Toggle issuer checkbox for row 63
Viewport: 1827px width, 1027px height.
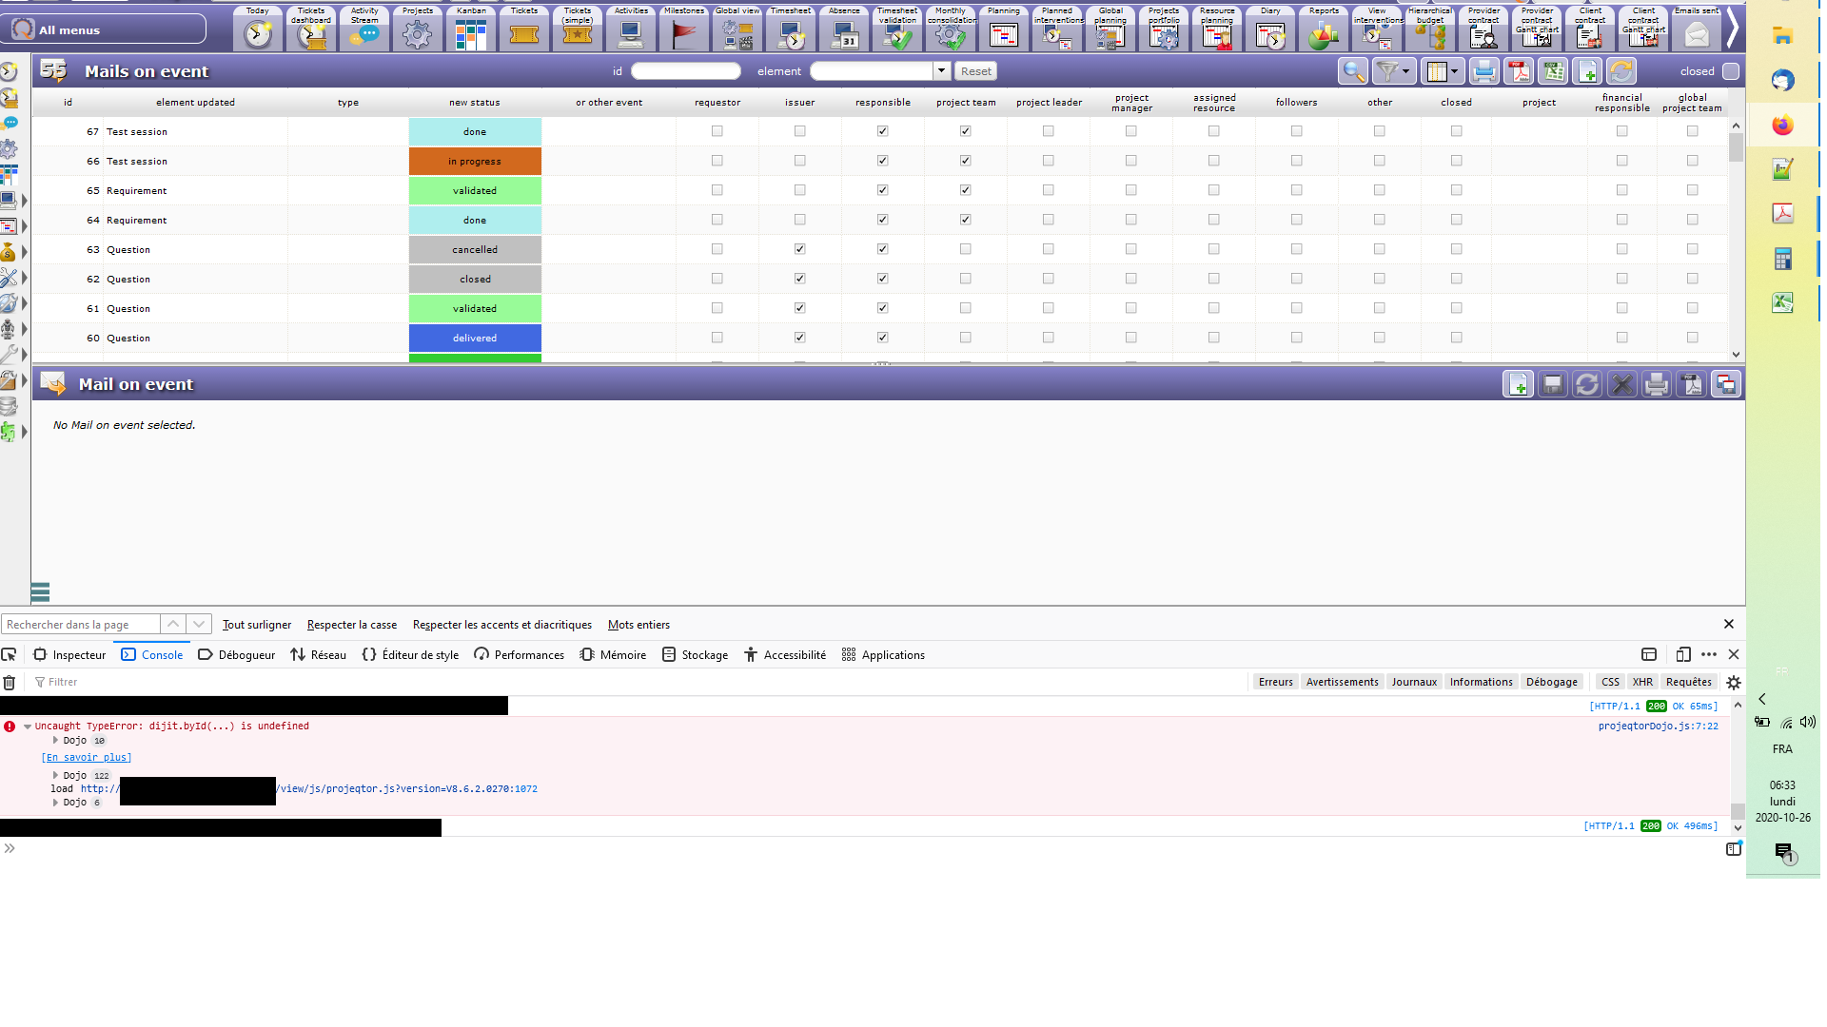[x=799, y=249]
